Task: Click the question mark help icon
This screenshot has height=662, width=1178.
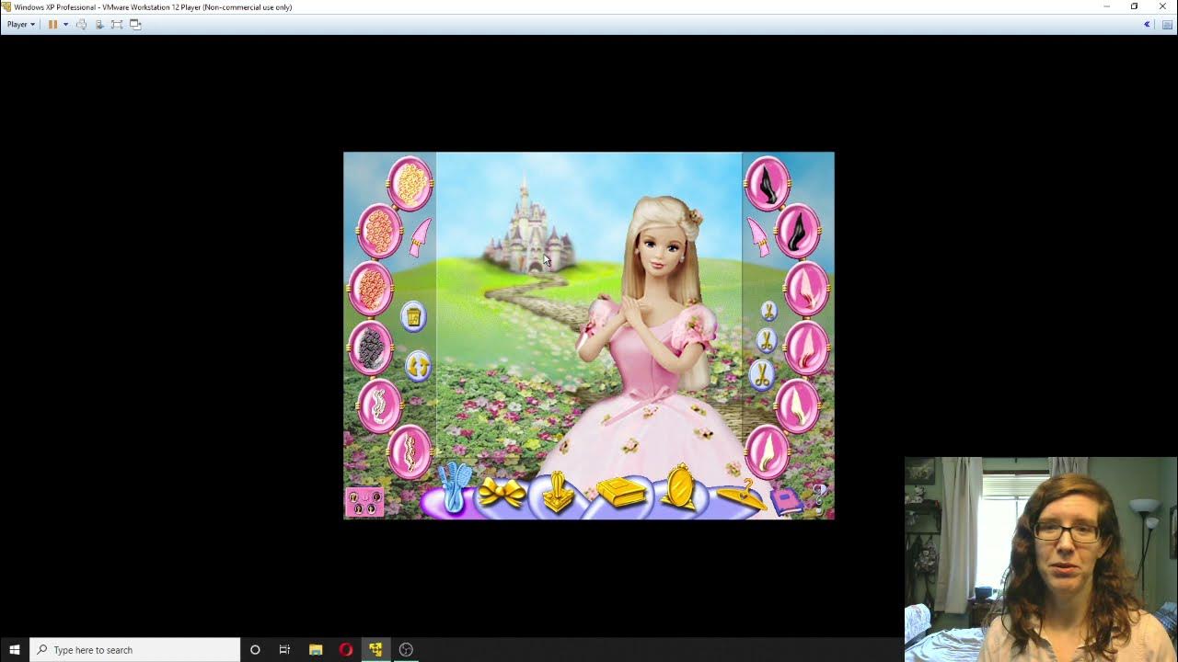Action: pyautogui.click(x=819, y=497)
